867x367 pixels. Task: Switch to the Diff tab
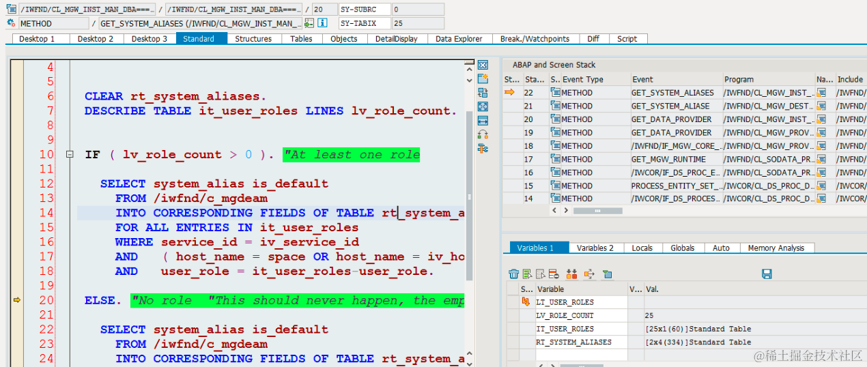tap(594, 39)
